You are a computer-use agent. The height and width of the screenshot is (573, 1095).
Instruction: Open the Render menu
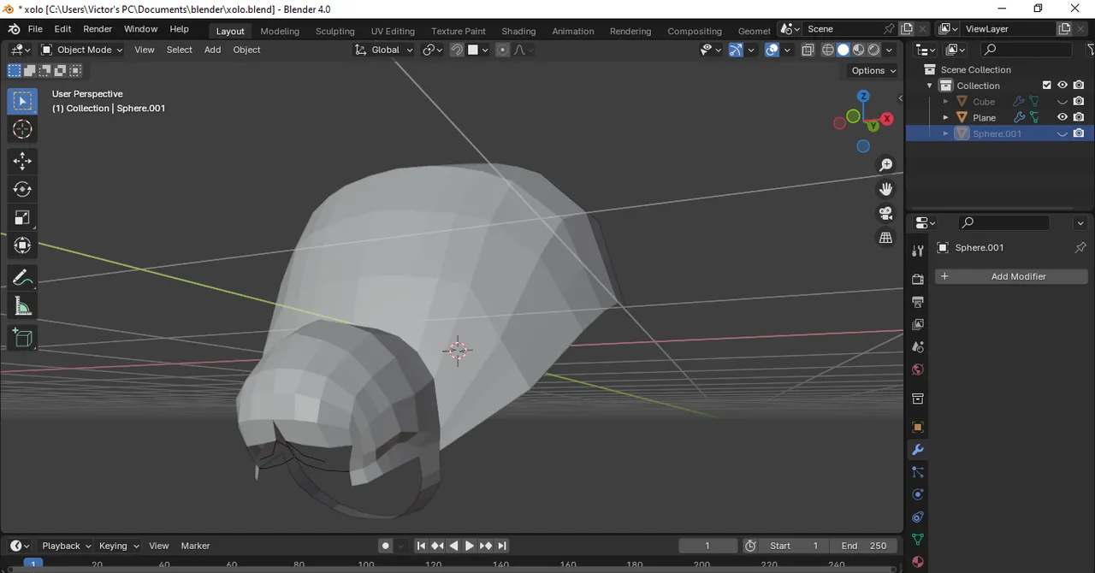(x=98, y=29)
